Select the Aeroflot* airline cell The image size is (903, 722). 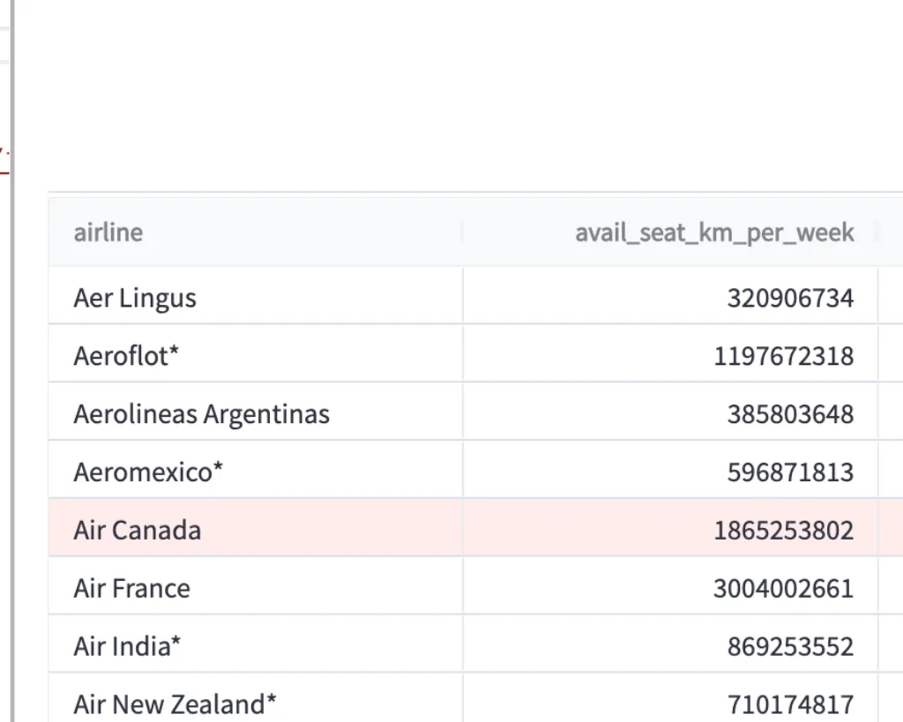pos(127,356)
